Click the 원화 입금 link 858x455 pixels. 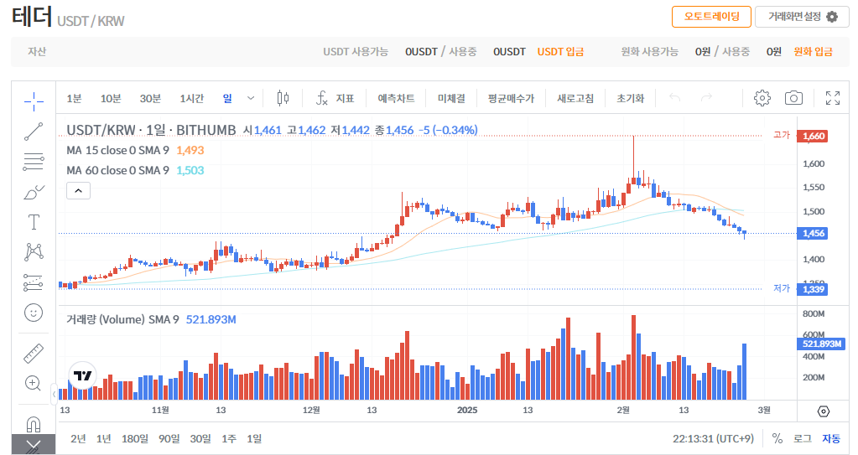pos(814,51)
